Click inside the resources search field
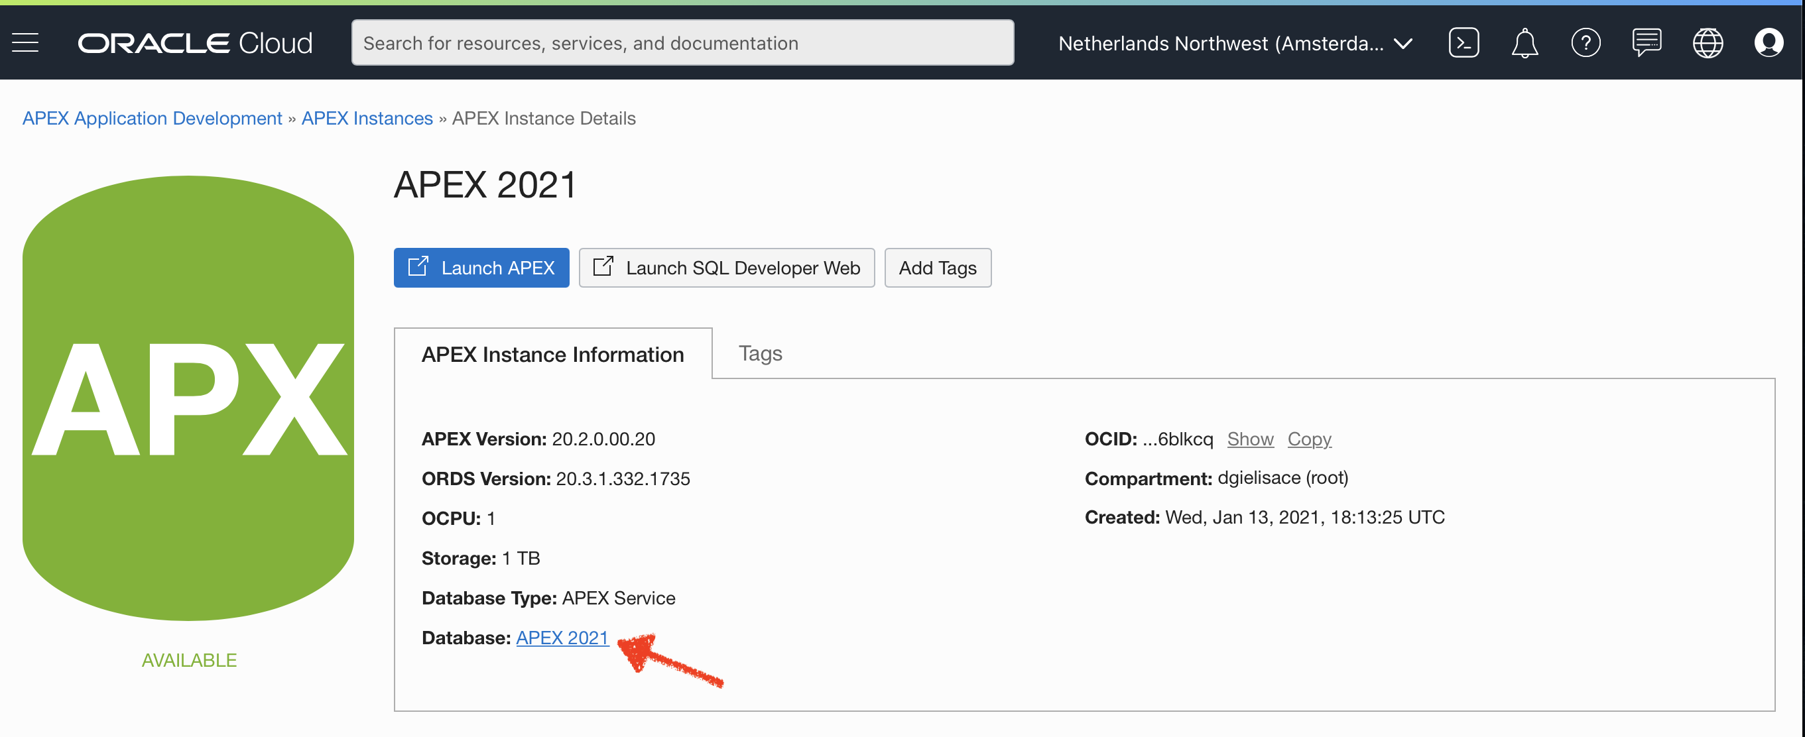The image size is (1805, 737). coord(682,42)
